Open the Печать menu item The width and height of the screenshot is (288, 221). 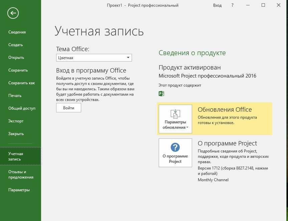point(15,96)
